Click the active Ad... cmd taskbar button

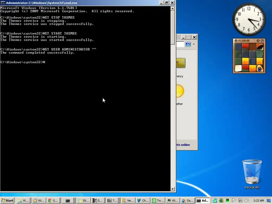(x=203, y=201)
